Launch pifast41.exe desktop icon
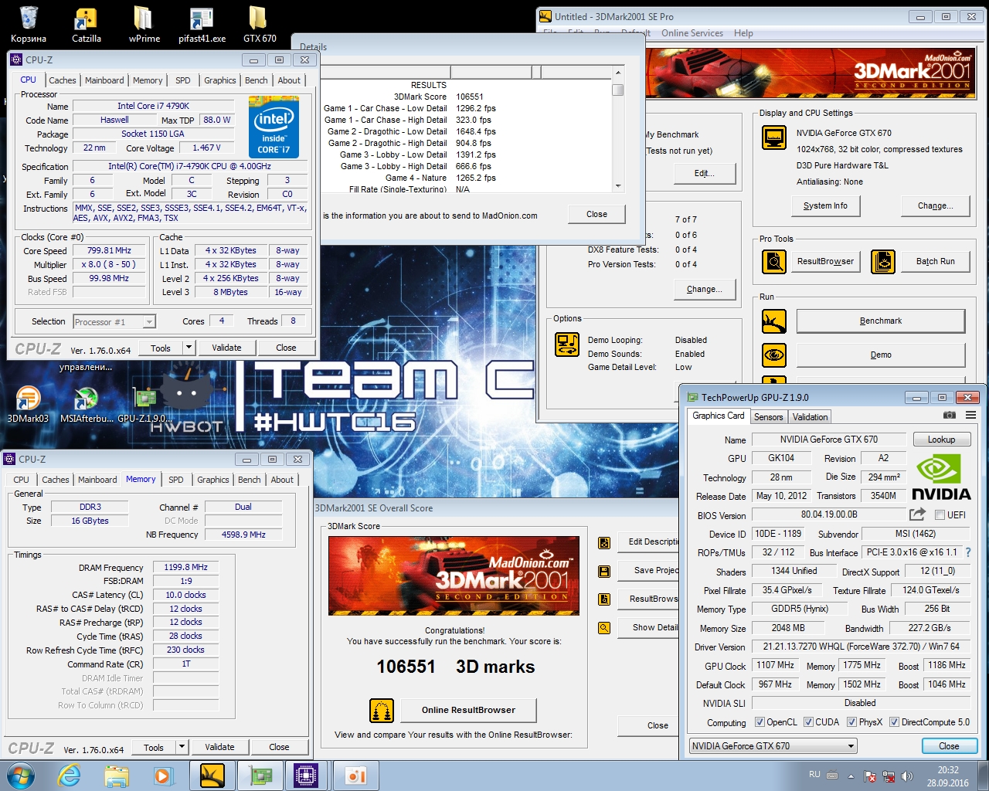Screen dimensions: 989x791 [202, 23]
